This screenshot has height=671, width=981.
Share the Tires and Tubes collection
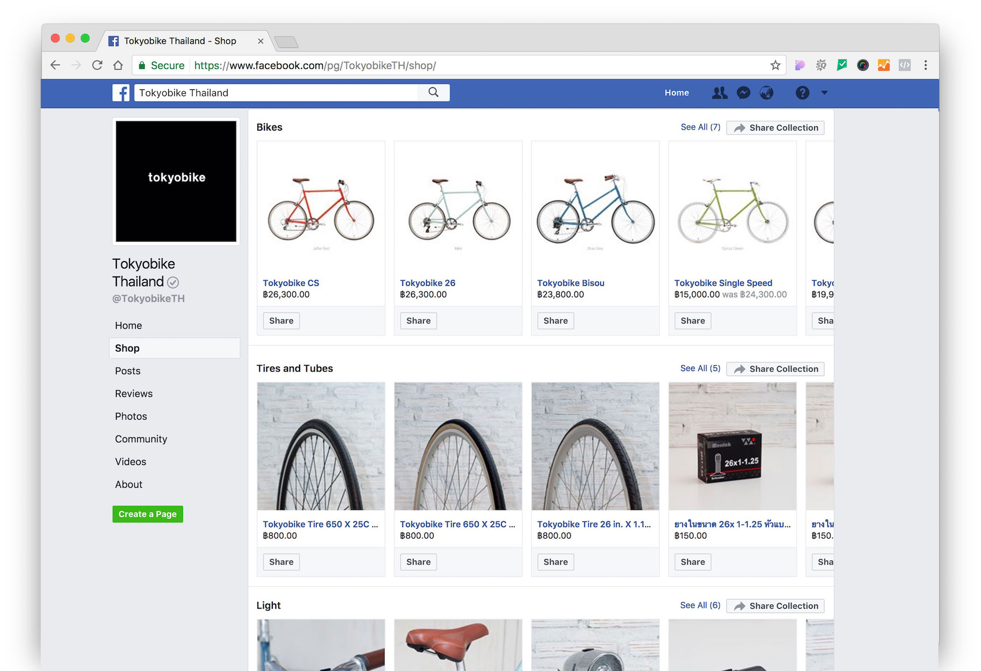click(x=775, y=369)
